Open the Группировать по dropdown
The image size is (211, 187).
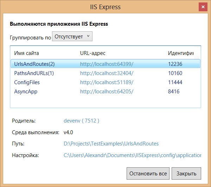point(72,36)
